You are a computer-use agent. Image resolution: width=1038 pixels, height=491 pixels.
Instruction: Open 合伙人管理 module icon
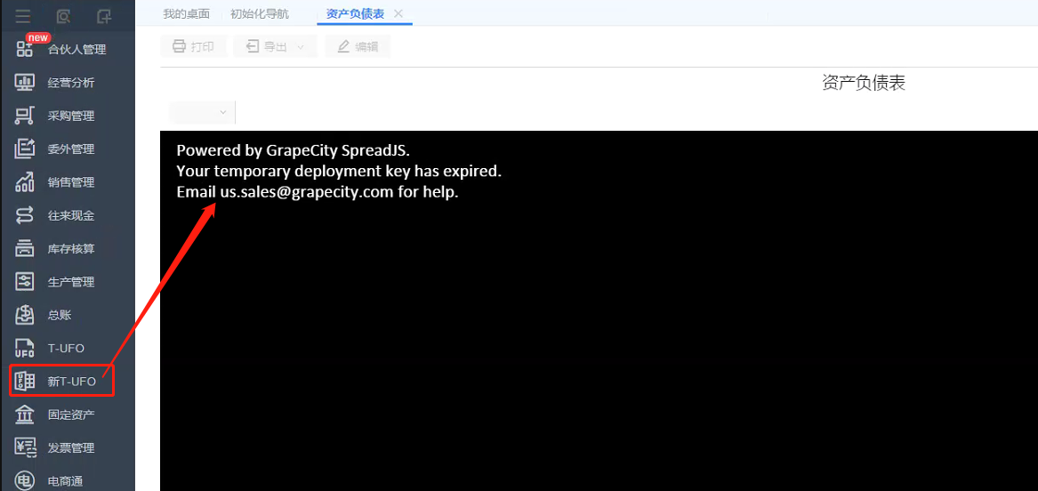pos(25,49)
